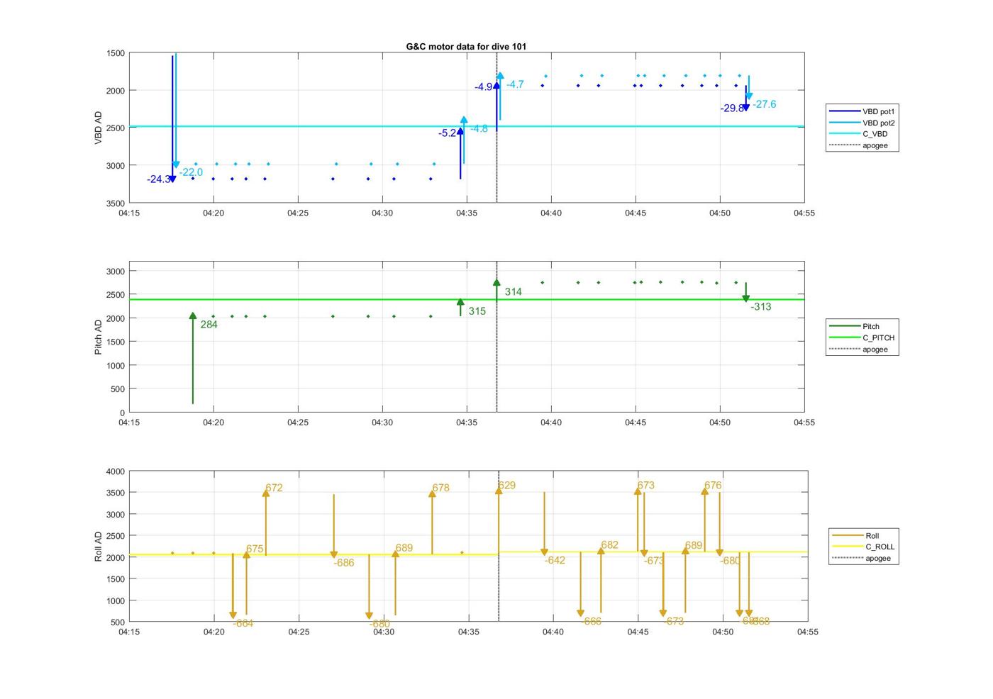
Task: Click the 'Roll AD' y-axis label
Action: [x=99, y=546]
